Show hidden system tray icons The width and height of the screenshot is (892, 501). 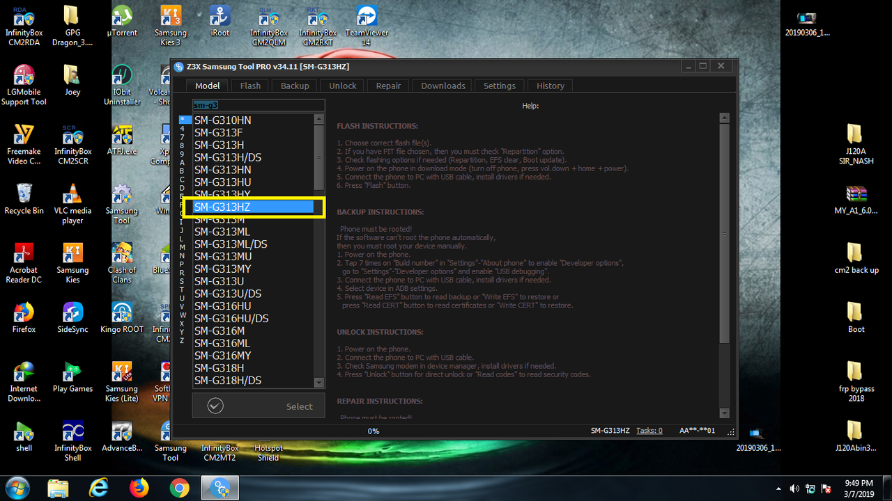point(780,488)
